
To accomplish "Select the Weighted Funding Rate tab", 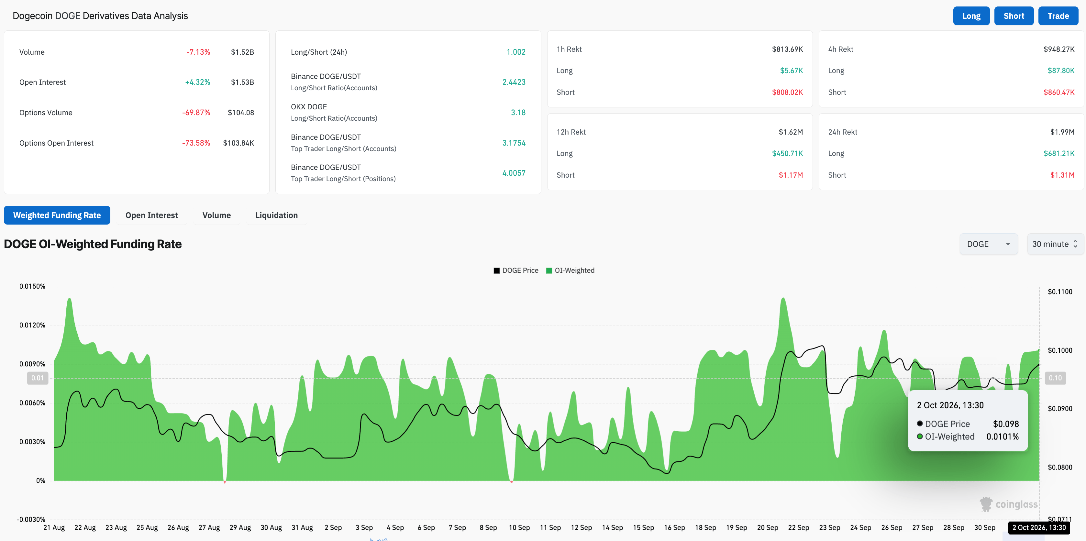I will [x=57, y=215].
